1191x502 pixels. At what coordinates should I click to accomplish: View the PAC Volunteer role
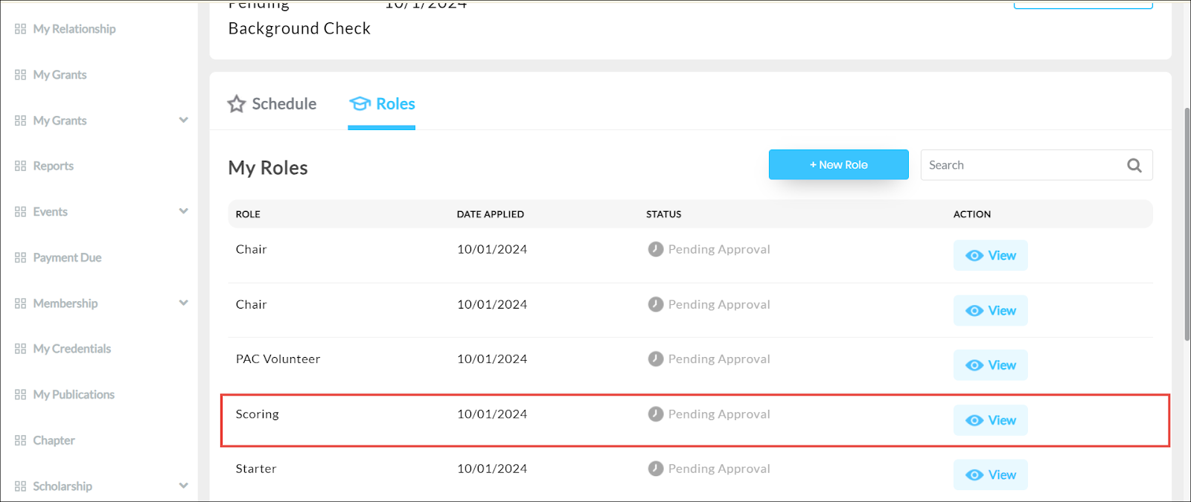tap(990, 365)
